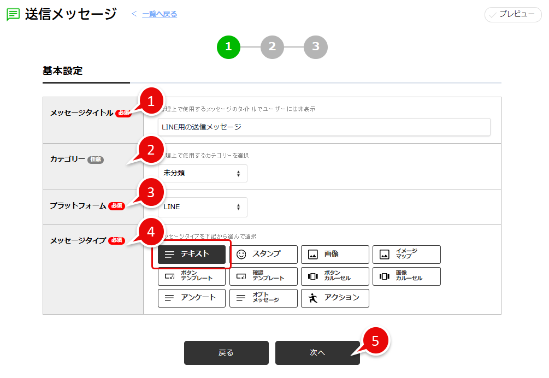Image resolution: width=549 pixels, height=378 pixels.
Task: Open the プラットフォーム dropdown showing LINE
Action: 202,207
